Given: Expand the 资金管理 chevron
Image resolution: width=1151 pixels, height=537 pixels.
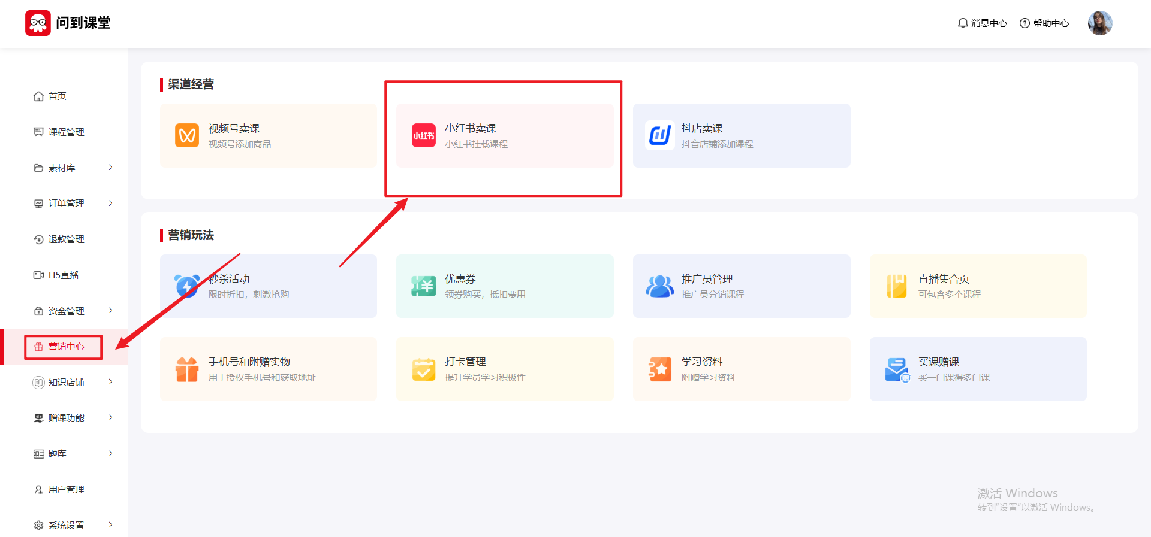Looking at the screenshot, I should [110, 311].
